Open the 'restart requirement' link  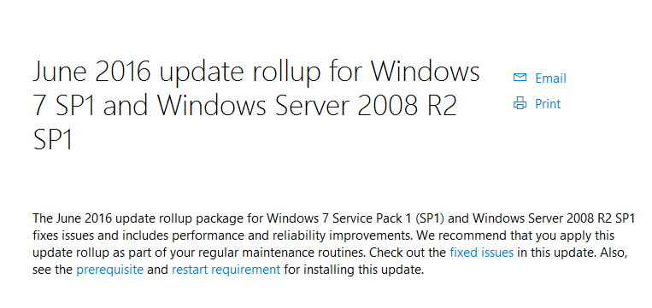coord(226,270)
